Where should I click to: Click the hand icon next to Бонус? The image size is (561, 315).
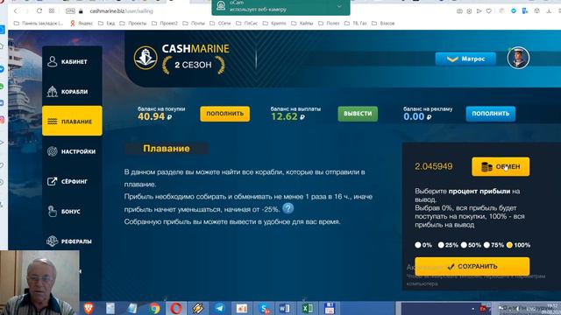53,212
